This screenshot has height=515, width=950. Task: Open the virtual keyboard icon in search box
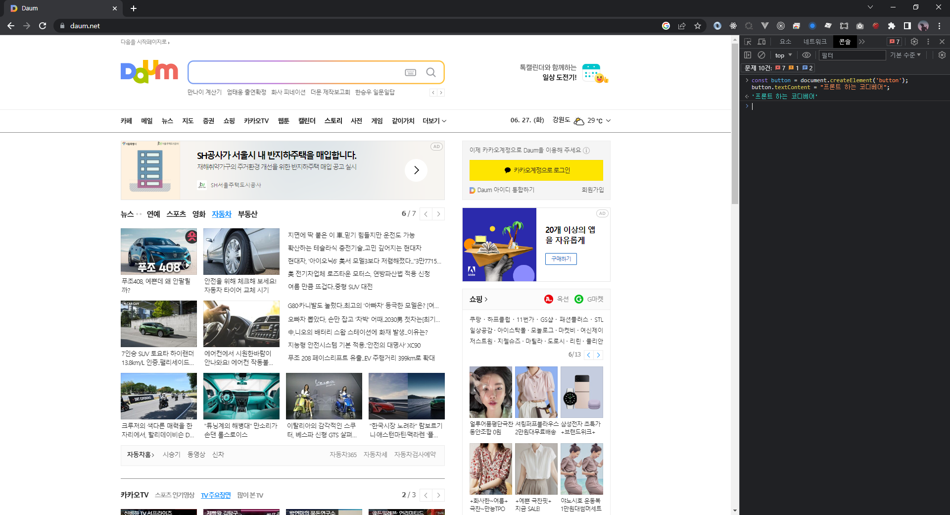click(411, 72)
